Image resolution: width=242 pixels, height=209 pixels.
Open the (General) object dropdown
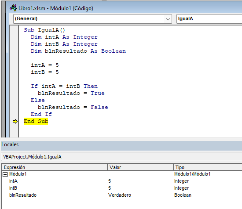(168, 19)
